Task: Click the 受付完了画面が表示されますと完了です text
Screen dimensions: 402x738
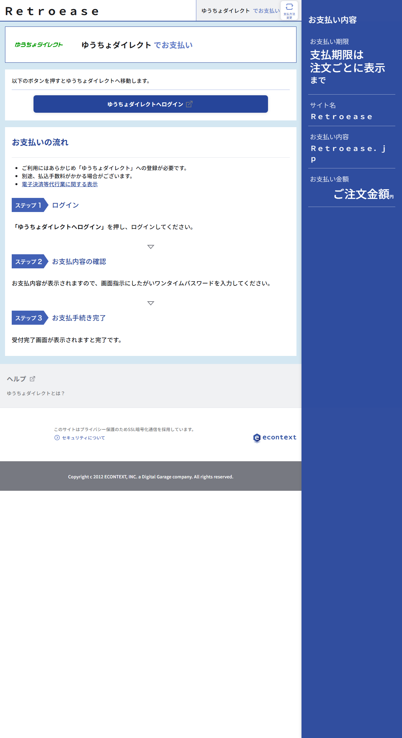Action: 67,340
